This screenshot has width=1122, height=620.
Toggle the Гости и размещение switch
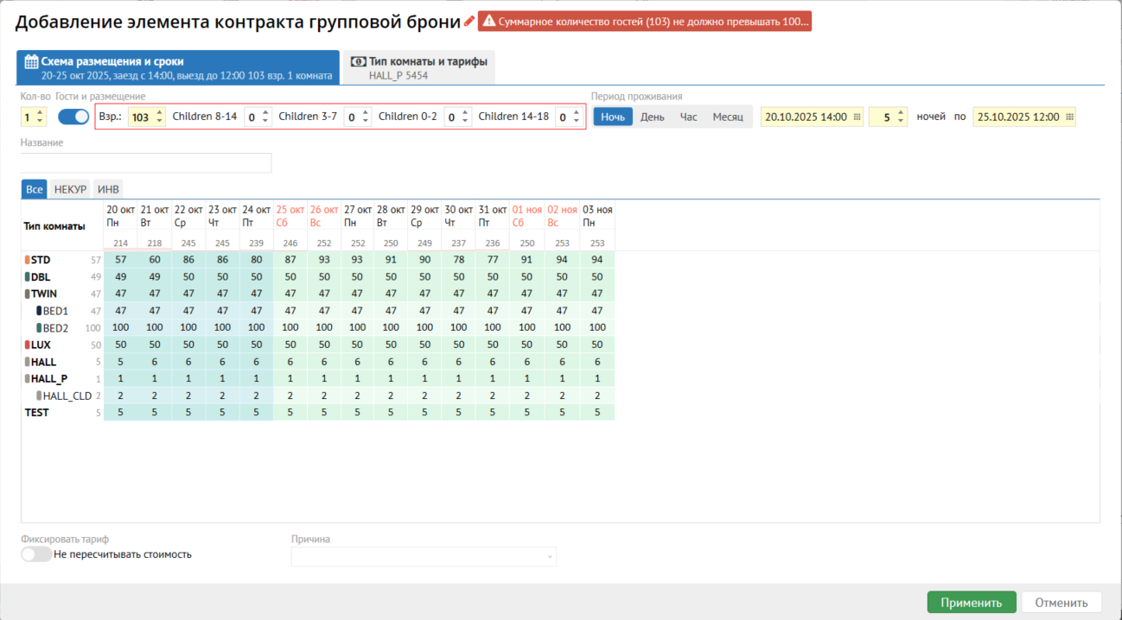pyautogui.click(x=73, y=117)
